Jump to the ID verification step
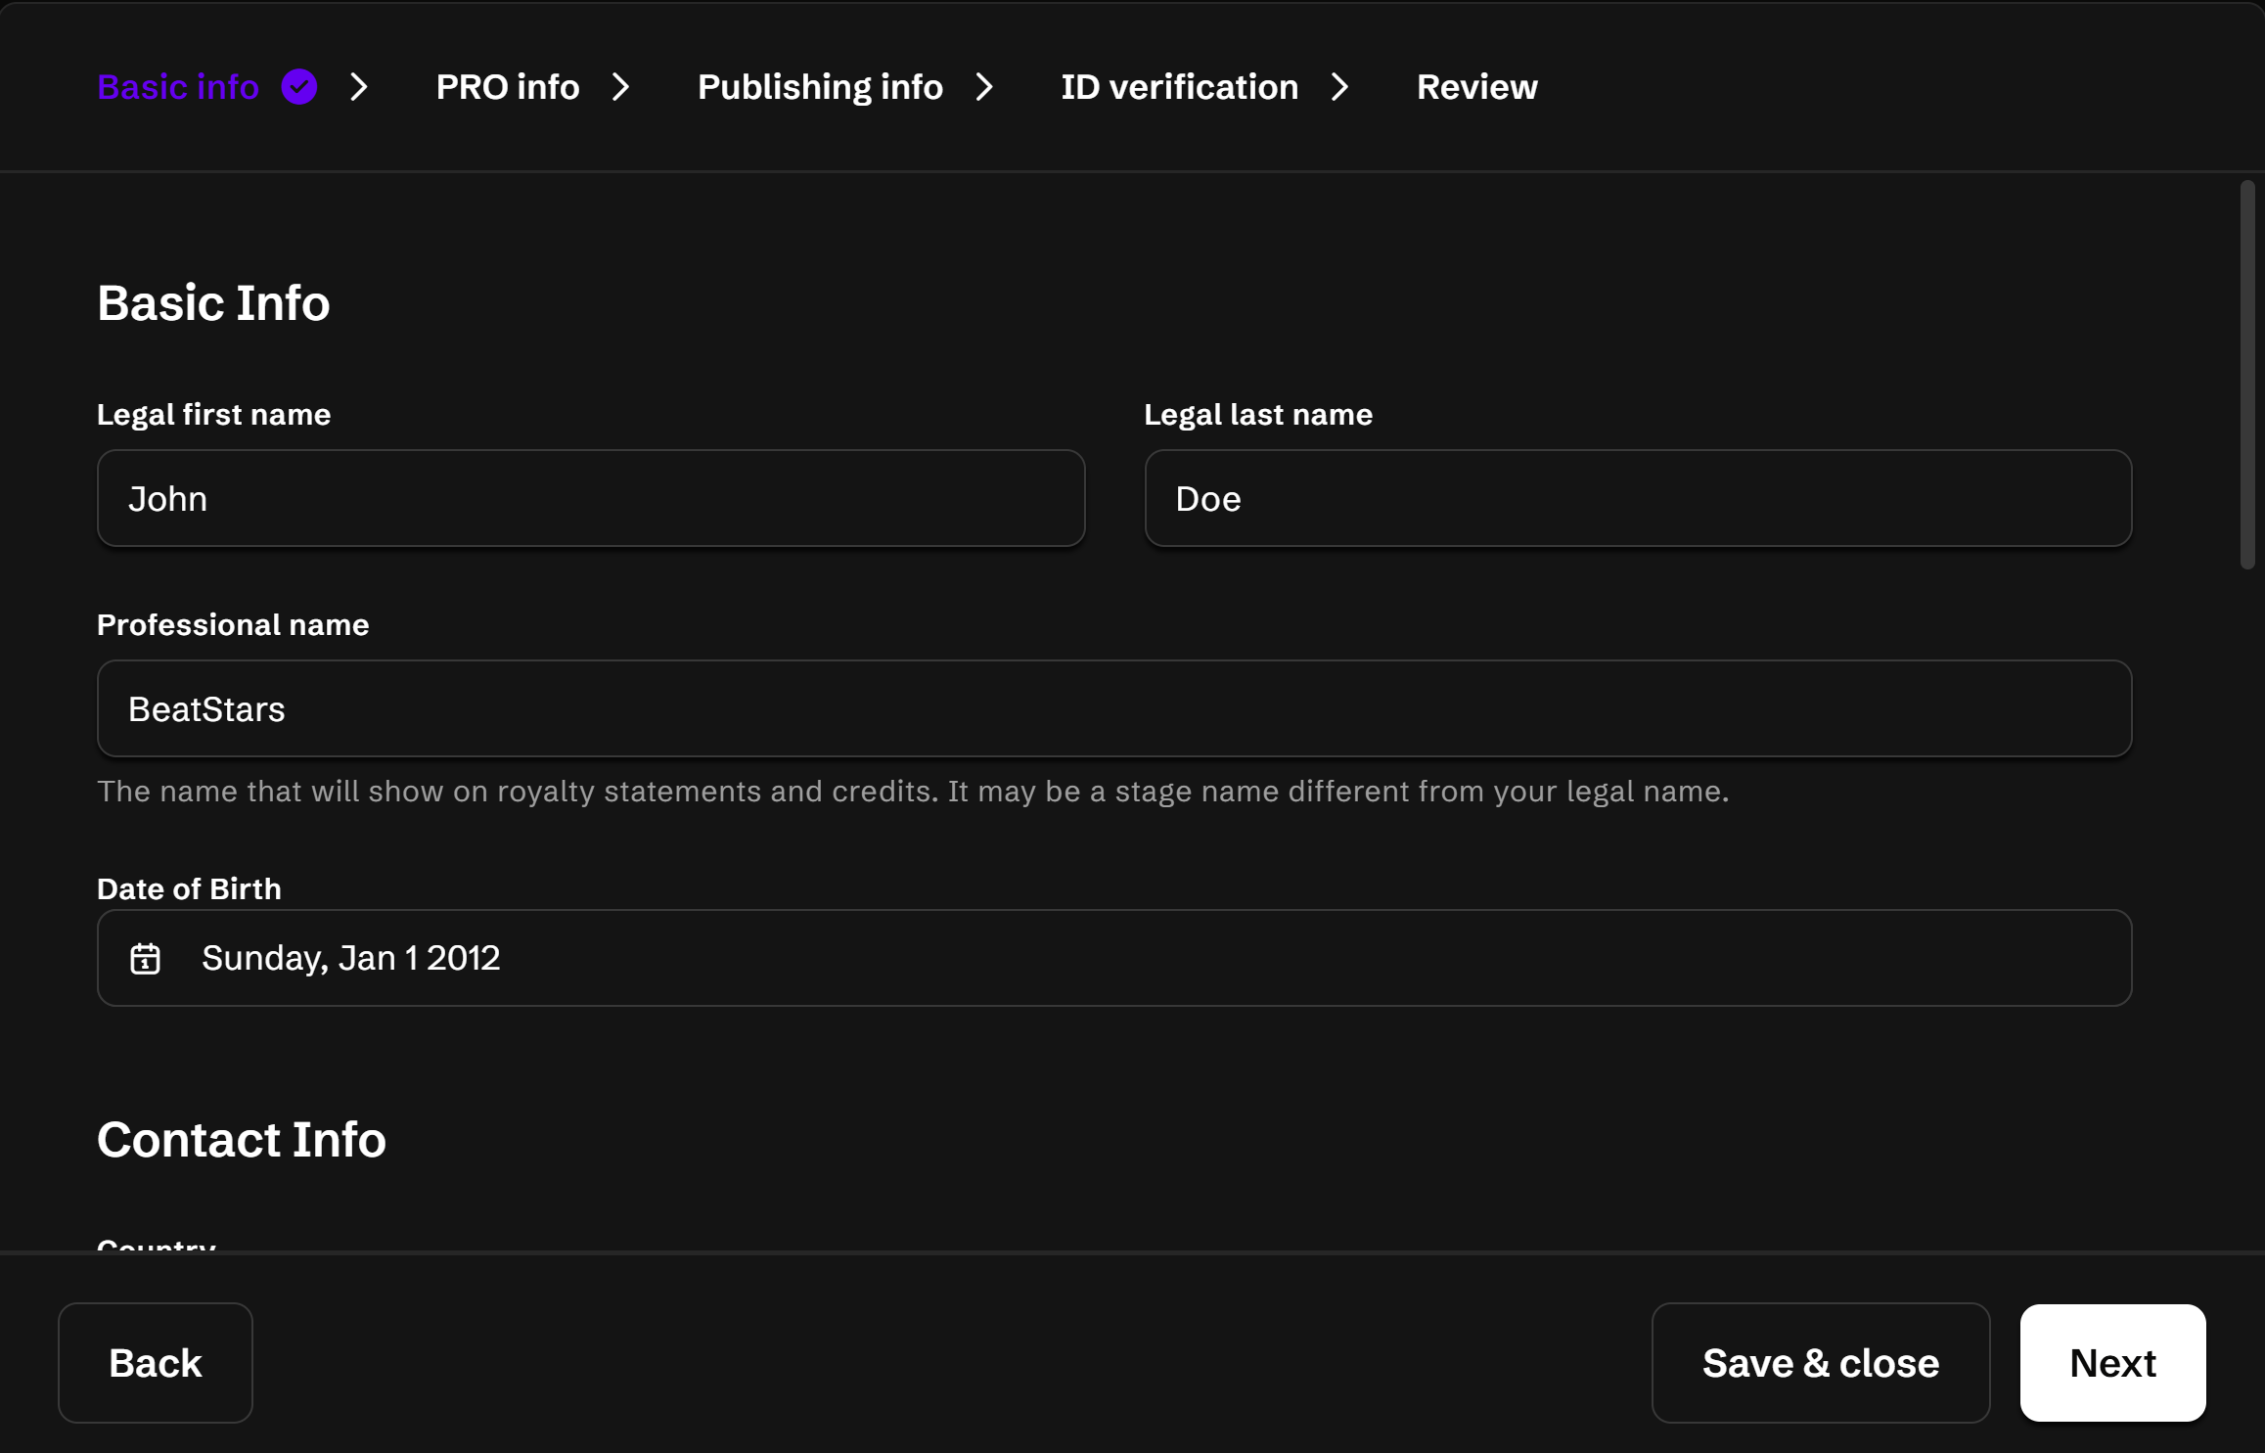Image resolution: width=2265 pixels, height=1453 pixels. pos(1179,87)
